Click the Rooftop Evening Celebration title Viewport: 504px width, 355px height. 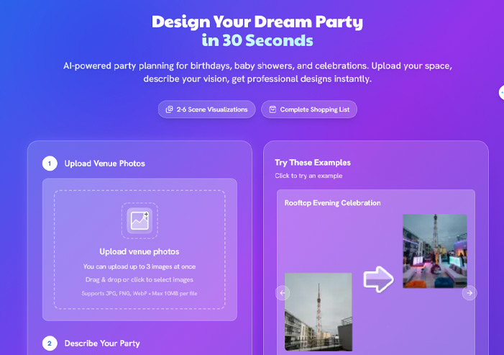pos(332,203)
